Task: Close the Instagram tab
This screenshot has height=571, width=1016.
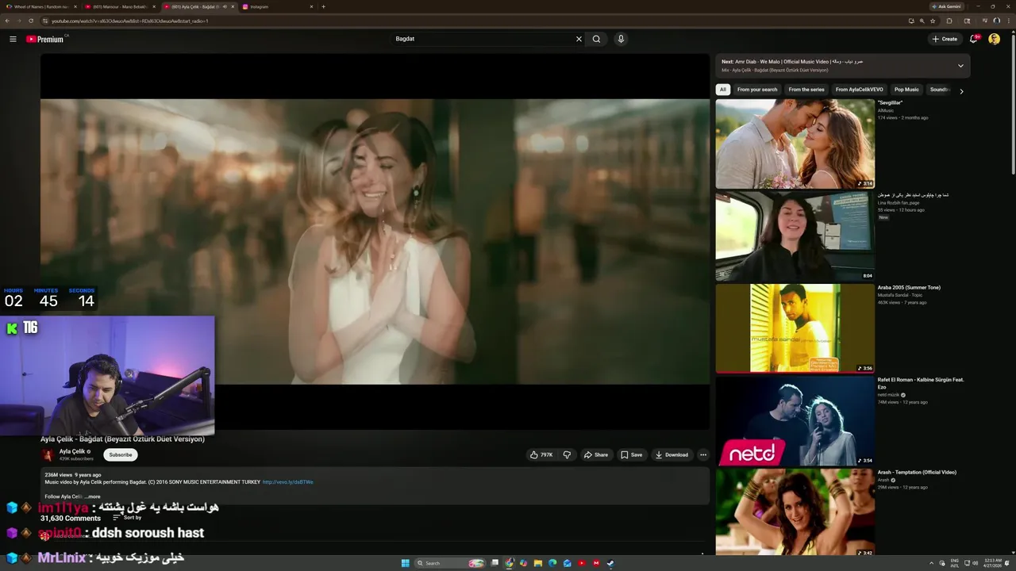Action: pos(311,6)
